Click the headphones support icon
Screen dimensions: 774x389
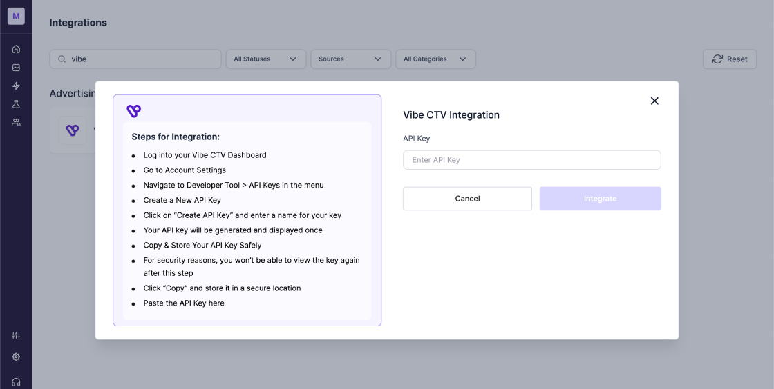16,381
